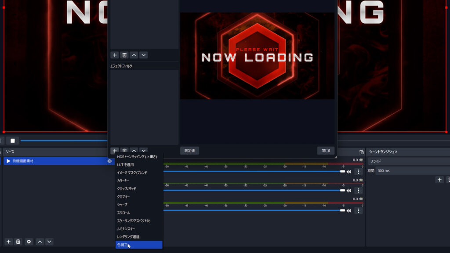Move the source up in the list
This screenshot has height=253, width=450.
tap(40, 242)
